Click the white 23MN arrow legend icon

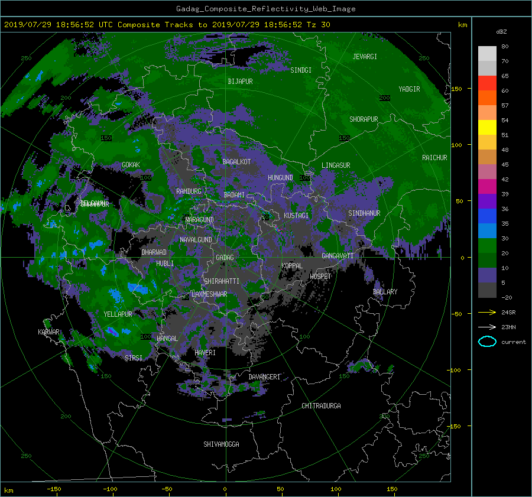point(487,327)
